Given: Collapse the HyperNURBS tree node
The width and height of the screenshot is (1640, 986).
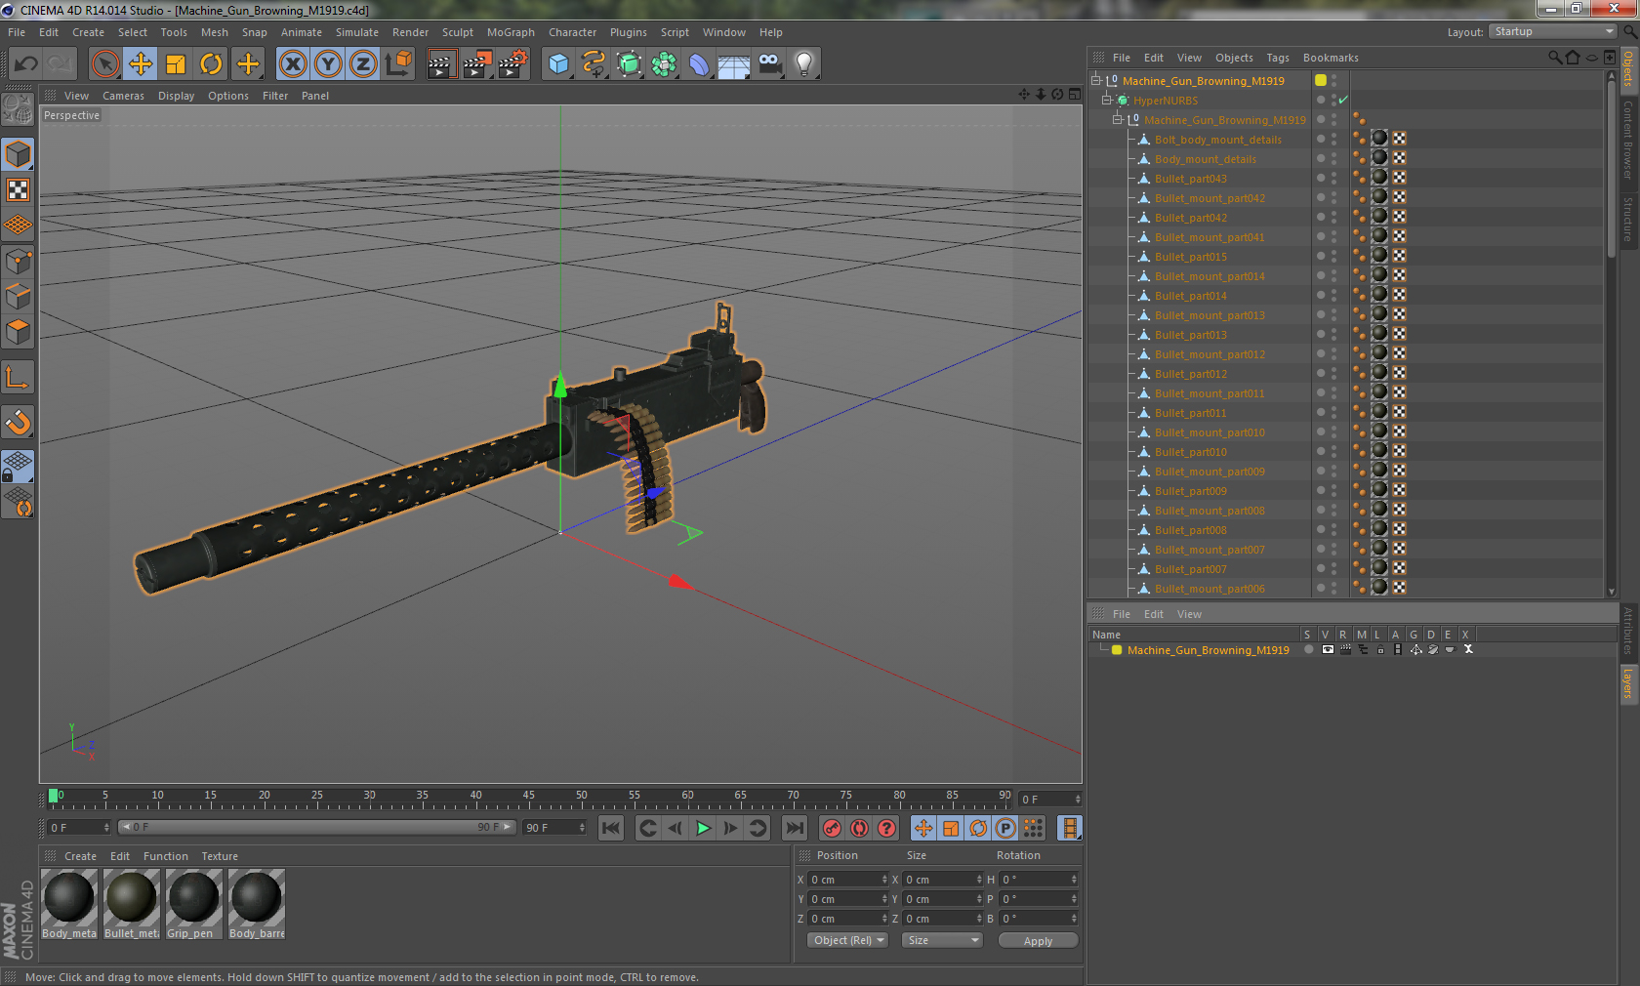Looking at the screenshot, I should click(x=1107, y=101).
